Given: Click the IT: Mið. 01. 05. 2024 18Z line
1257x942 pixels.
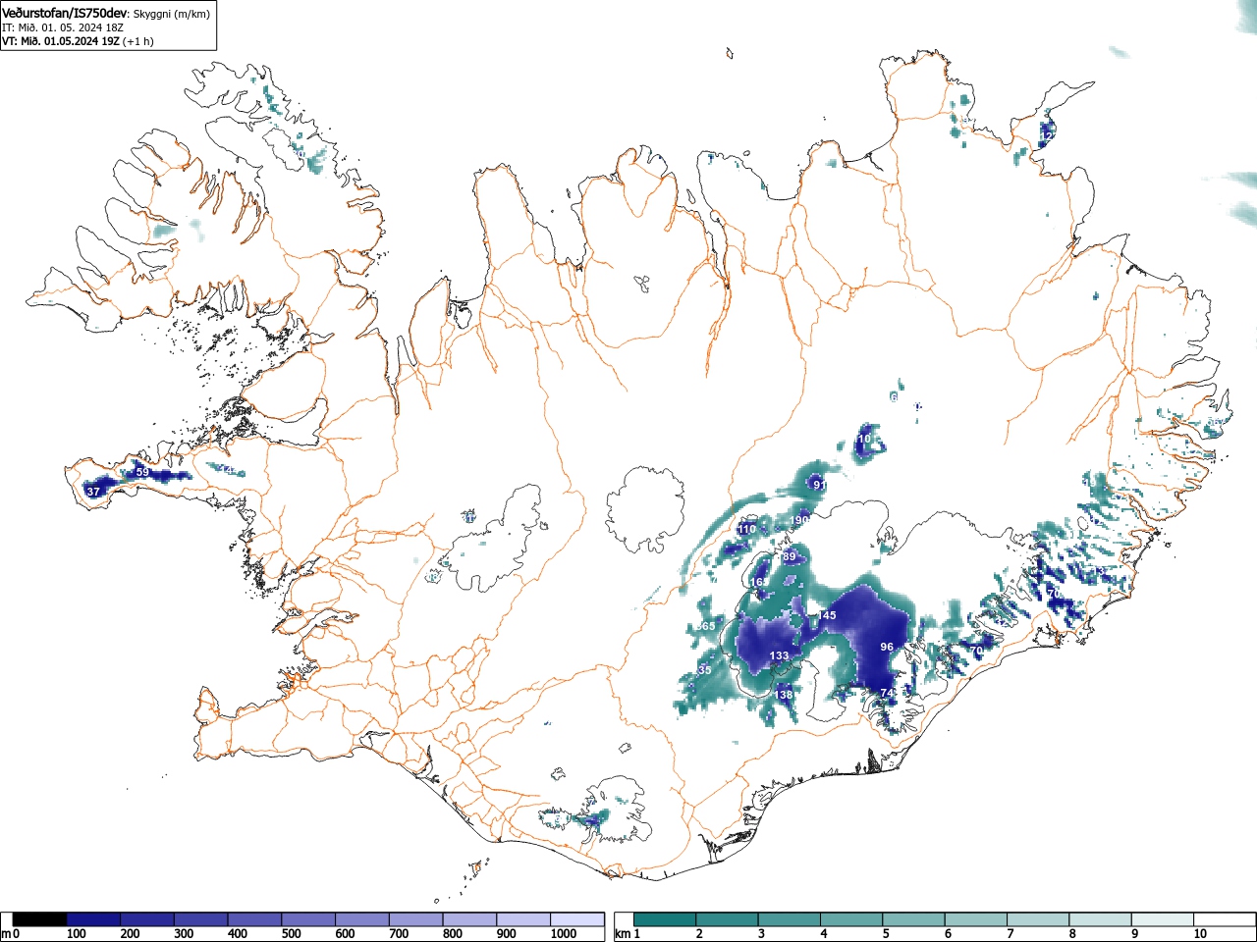Looking at the screenshot, I should pos(65,27).
